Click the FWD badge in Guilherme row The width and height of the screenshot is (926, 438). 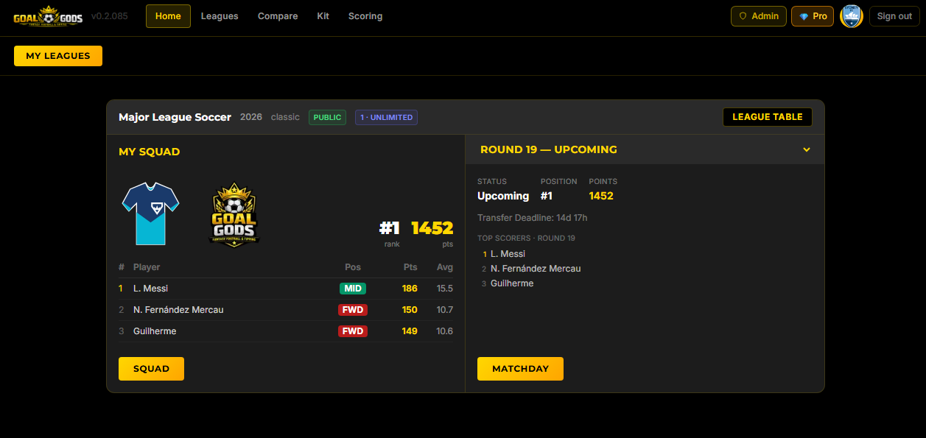click(353, 331)
